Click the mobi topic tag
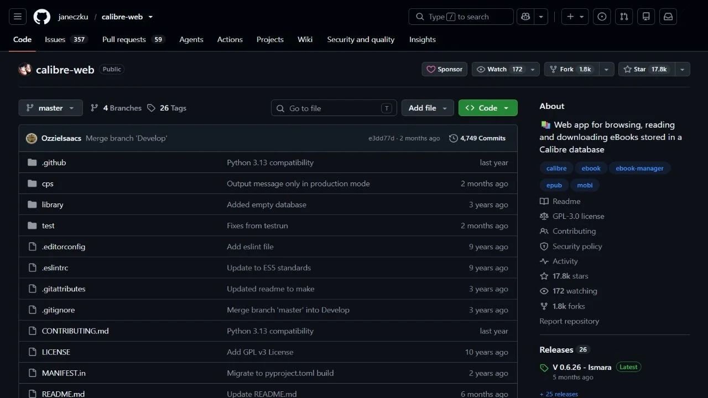Screen dimensions: 708x398 coord(585,185)
